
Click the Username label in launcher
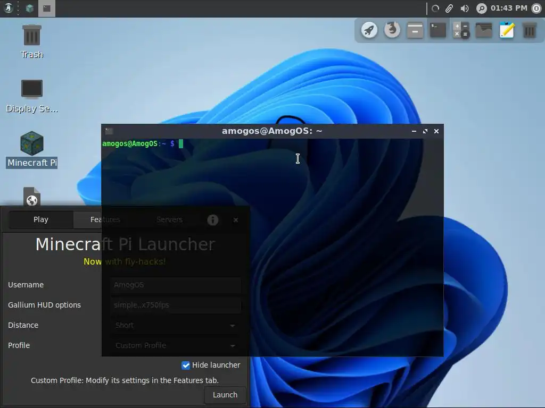(x=26, y=285)
